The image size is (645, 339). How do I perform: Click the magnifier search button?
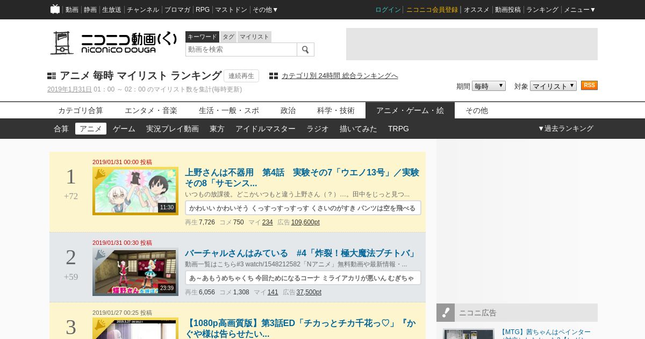click(305, 50)
